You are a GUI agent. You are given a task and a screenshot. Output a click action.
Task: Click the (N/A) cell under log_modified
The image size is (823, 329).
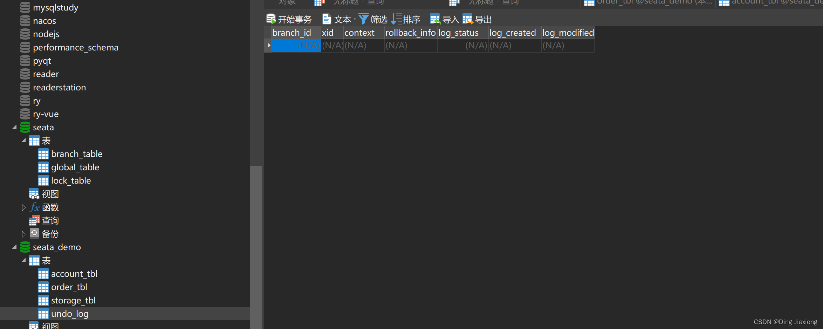[x=568, y=46]
